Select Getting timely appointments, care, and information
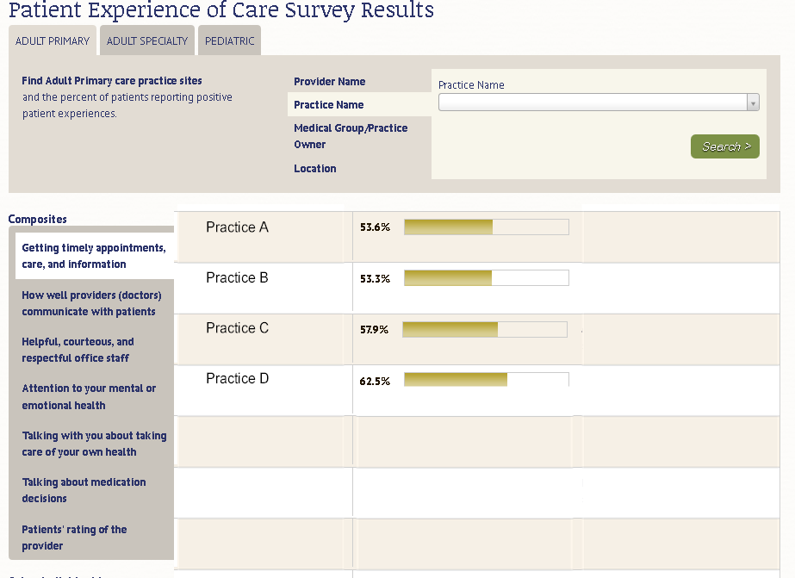This screenshot has height=578, width=795. coord(93,256)
